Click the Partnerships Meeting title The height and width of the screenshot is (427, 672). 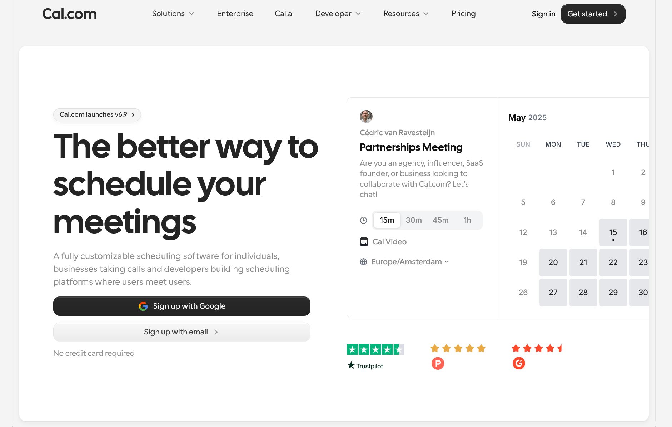411,147
